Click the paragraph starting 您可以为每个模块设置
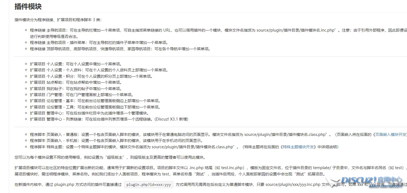This screenshot has width=407, height=193. tap(110, 157)
